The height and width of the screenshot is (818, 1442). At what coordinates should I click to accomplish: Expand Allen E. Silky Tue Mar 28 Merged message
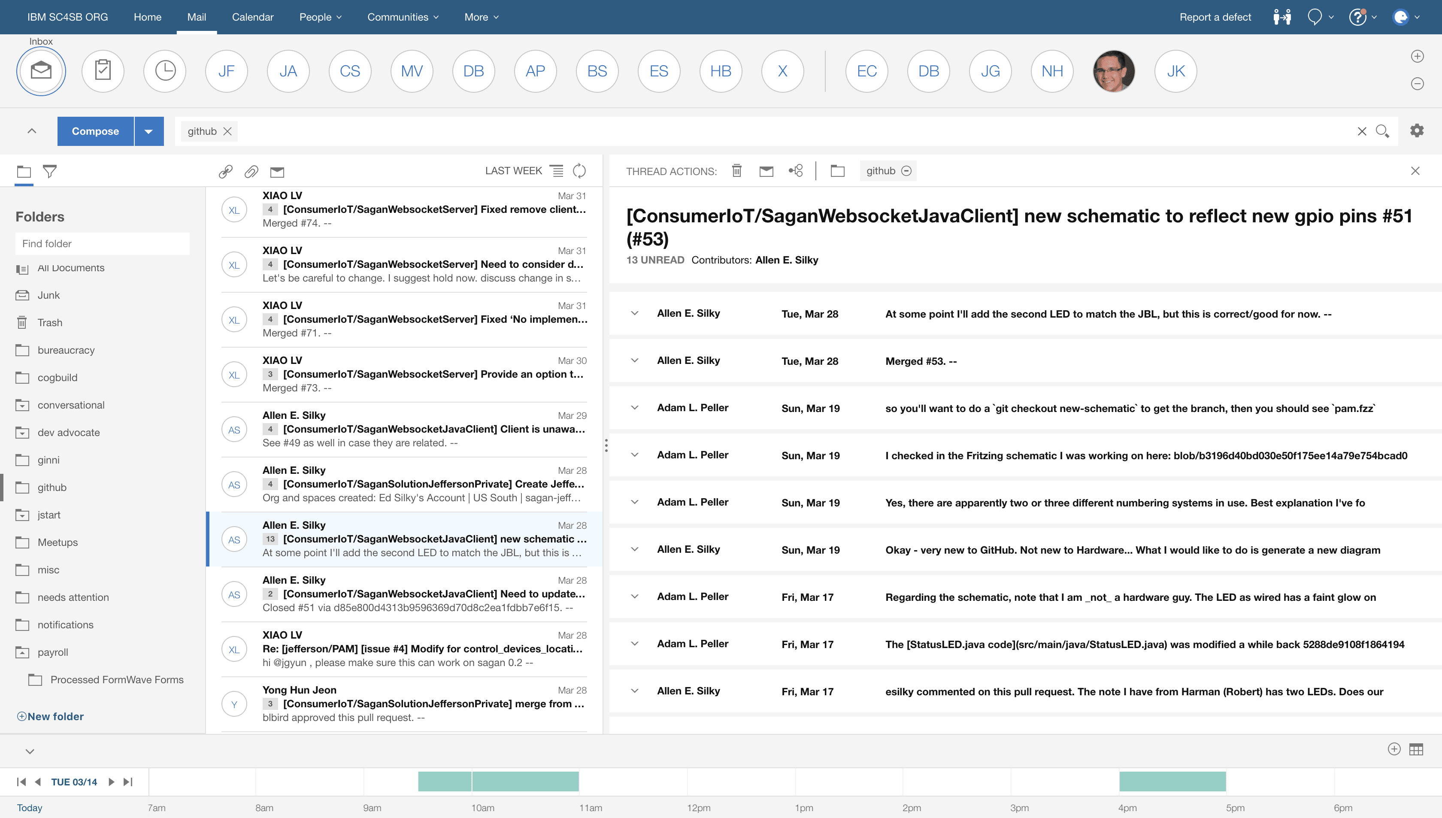tap(635, 361)
